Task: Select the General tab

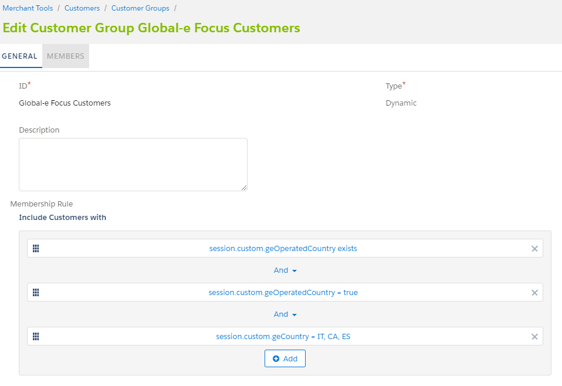Action: 20,56
